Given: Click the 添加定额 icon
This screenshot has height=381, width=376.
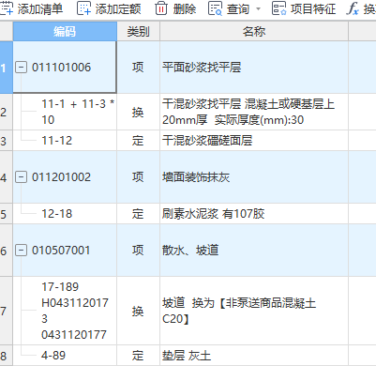Looking at the screenshot, I should tap(83, 8).
